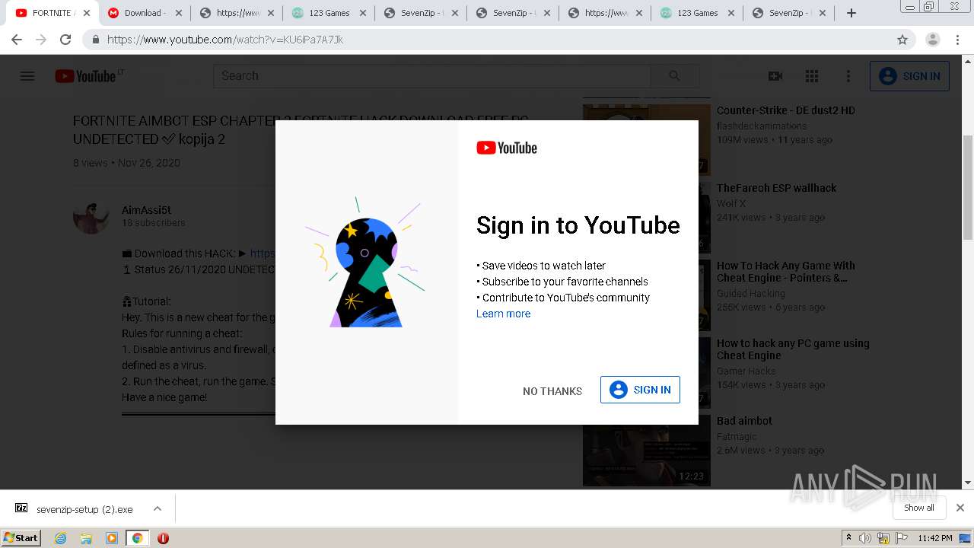This screenshot has width=974, height=548.
Task: Dismiss dialog with NO THANKS
Action: 552,390
